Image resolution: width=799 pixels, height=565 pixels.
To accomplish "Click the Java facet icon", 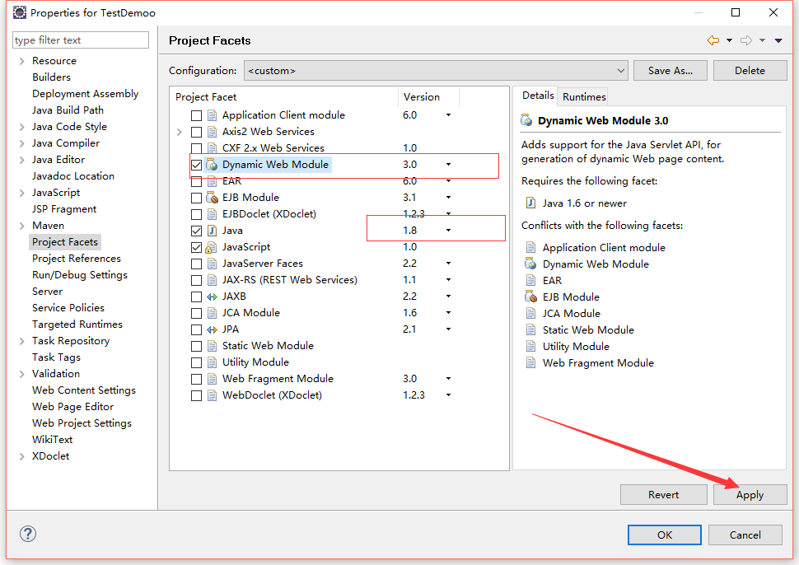I will [212, 231].
